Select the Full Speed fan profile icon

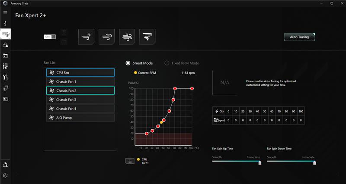pyautogui.click(x=147, y=37)
